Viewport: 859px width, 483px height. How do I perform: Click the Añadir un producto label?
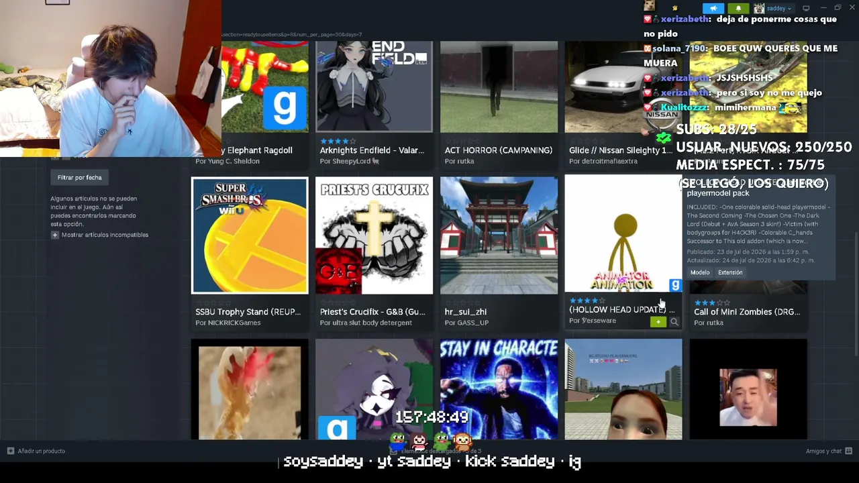[42, 451]
